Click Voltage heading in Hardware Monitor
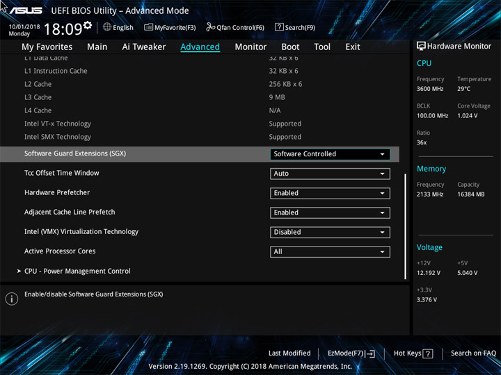 [x=429, y=247]
